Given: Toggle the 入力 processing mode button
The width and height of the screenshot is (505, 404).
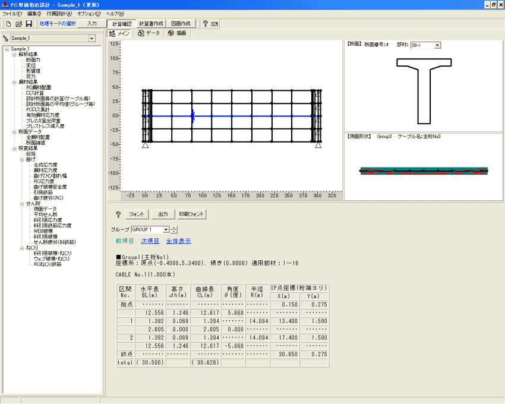Looking at the screenshot, I should [x=91, y=24].
